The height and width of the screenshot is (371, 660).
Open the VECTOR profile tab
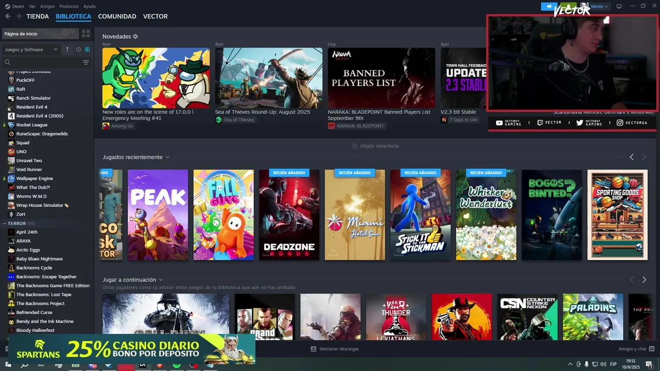pyautogui.click(x=155, y=16)
